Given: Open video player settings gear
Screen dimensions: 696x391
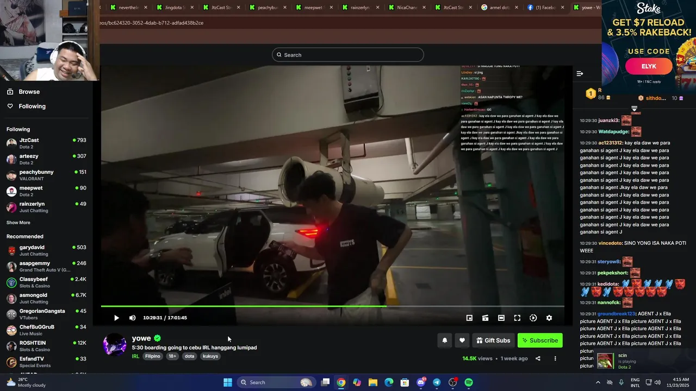Looking at the screenshot, I should pos(549,318).
